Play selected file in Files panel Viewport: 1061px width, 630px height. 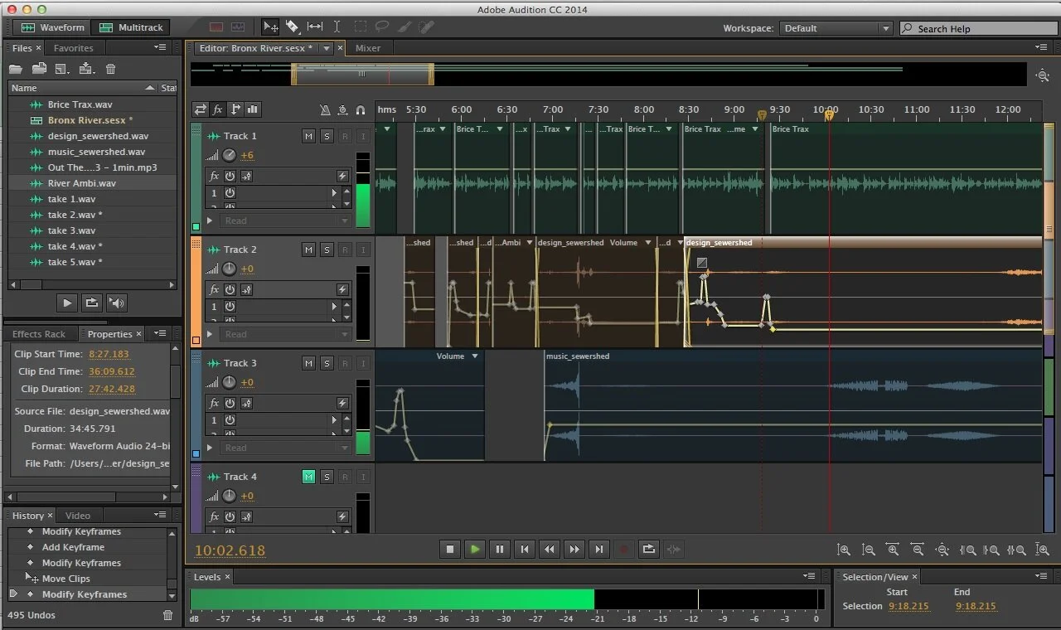tap(67, 303)
